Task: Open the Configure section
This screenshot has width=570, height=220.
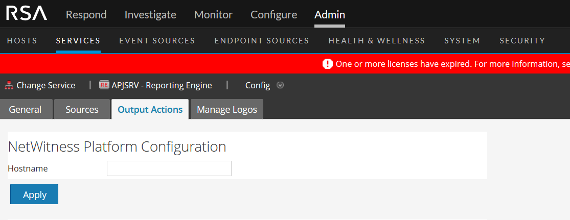Action: [273, 15]
